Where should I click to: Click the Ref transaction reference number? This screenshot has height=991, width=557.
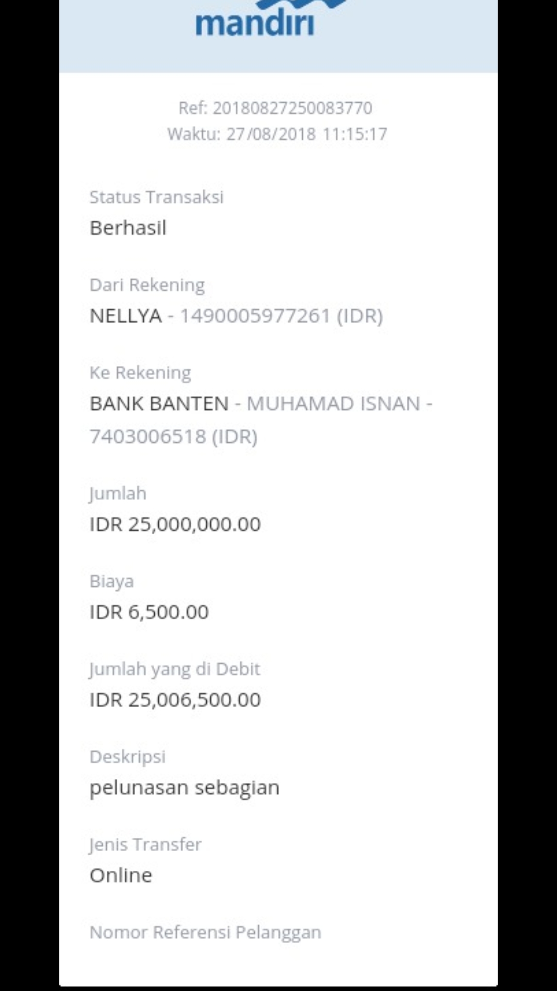tap(275, 108)
